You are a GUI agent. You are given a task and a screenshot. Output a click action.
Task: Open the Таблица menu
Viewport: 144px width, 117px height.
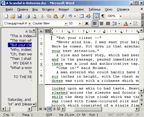coord(94,9)
